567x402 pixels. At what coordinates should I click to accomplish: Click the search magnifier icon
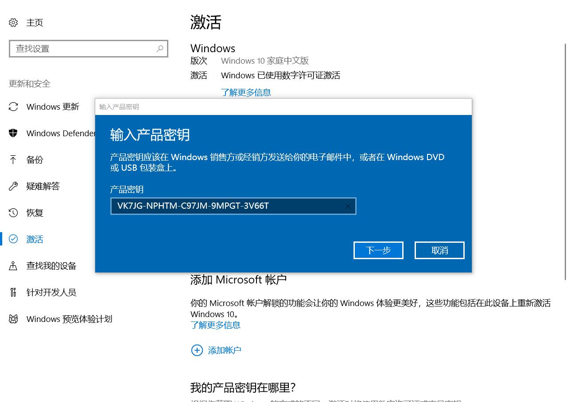pyautogui.click(x=160, y=49)
